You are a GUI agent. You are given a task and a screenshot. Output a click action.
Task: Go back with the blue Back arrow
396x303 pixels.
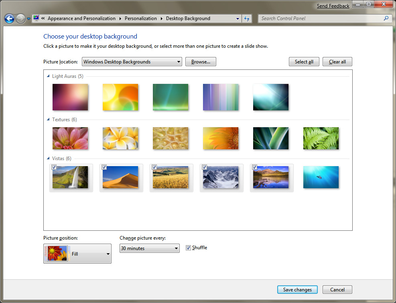tap(9, 18)
